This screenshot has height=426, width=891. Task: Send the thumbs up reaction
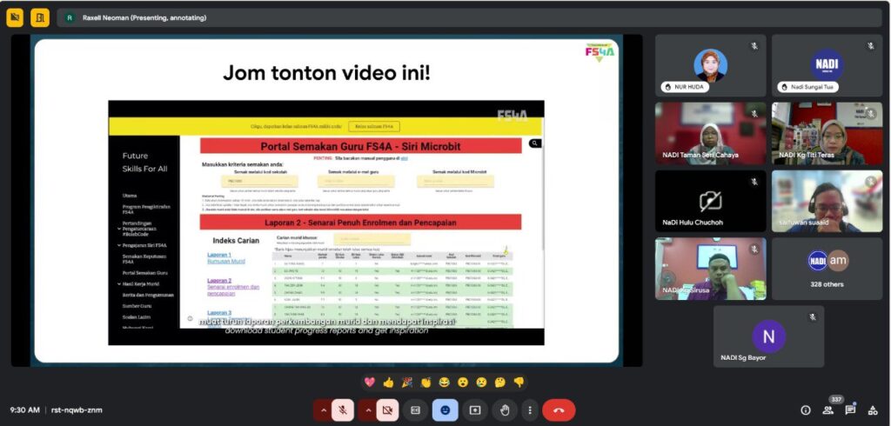388,382
